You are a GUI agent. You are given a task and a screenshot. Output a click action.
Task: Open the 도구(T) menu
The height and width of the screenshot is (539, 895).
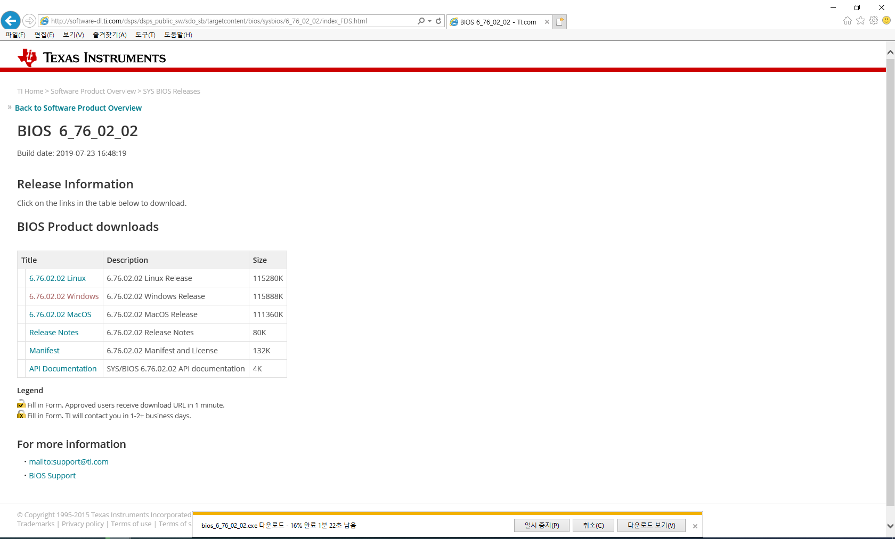click(x=145, y=35)
